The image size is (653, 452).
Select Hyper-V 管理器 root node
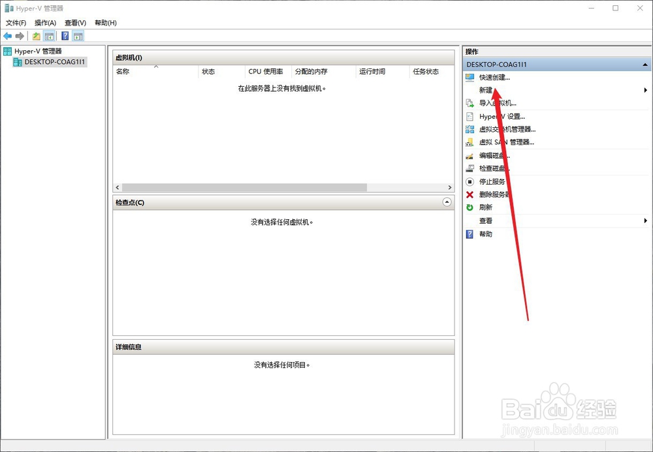(x=38, y=51)
